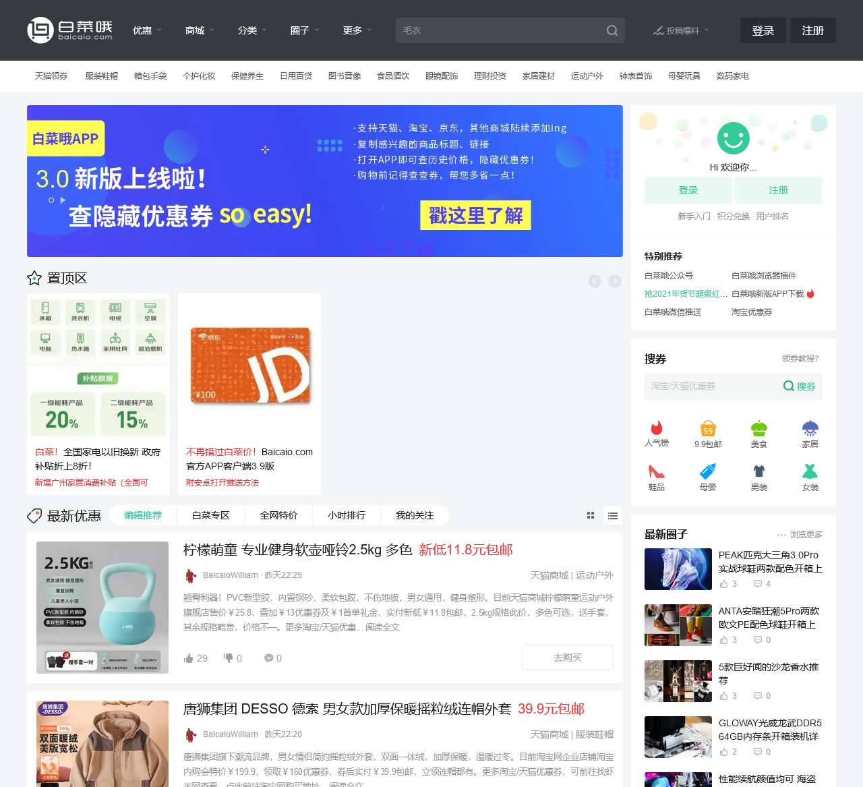Open the 运动户外 category
The height and width of the screenshot is (787, 863).
(x=587, y=76)
